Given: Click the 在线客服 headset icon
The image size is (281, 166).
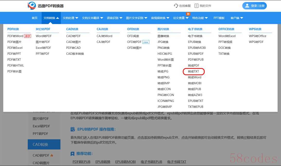Looking at the screenshot, I should 176,6.
